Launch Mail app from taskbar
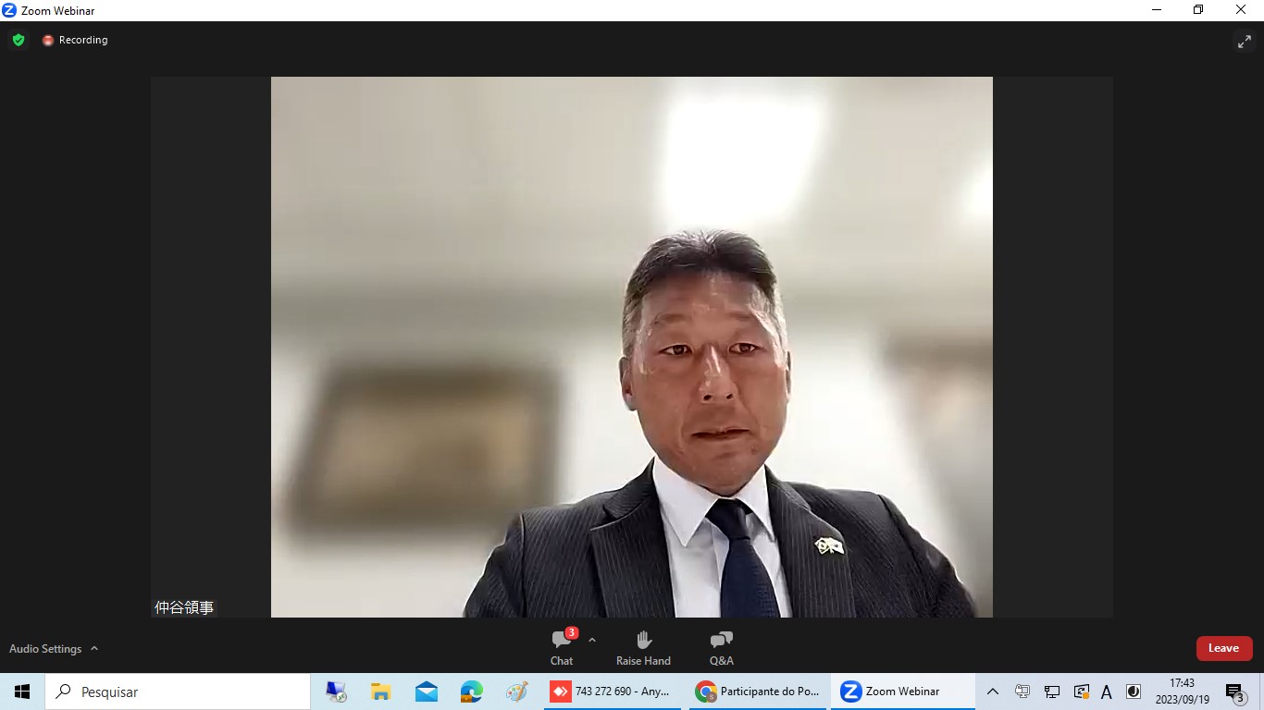Image resolution: width=1264 pixels, height=710 pixels. (427, 692)
